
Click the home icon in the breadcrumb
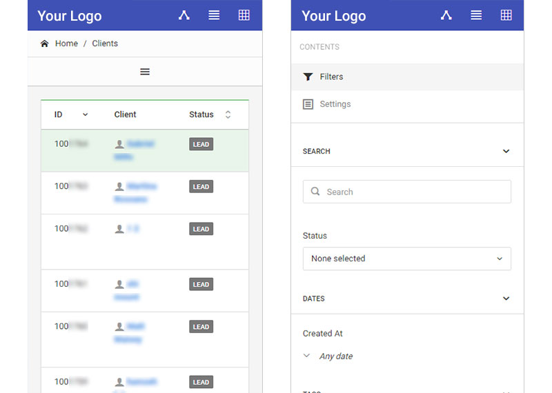pyautogui.click(x=45, y=43)
